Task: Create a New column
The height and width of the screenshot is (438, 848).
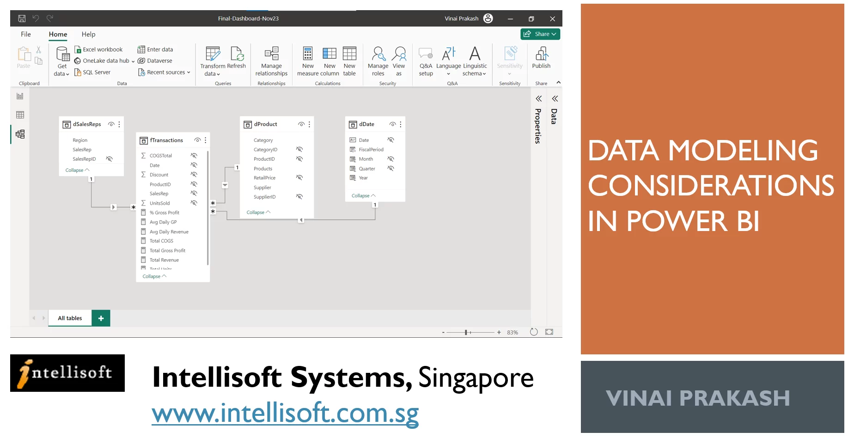Action: (x=329, y=61)
